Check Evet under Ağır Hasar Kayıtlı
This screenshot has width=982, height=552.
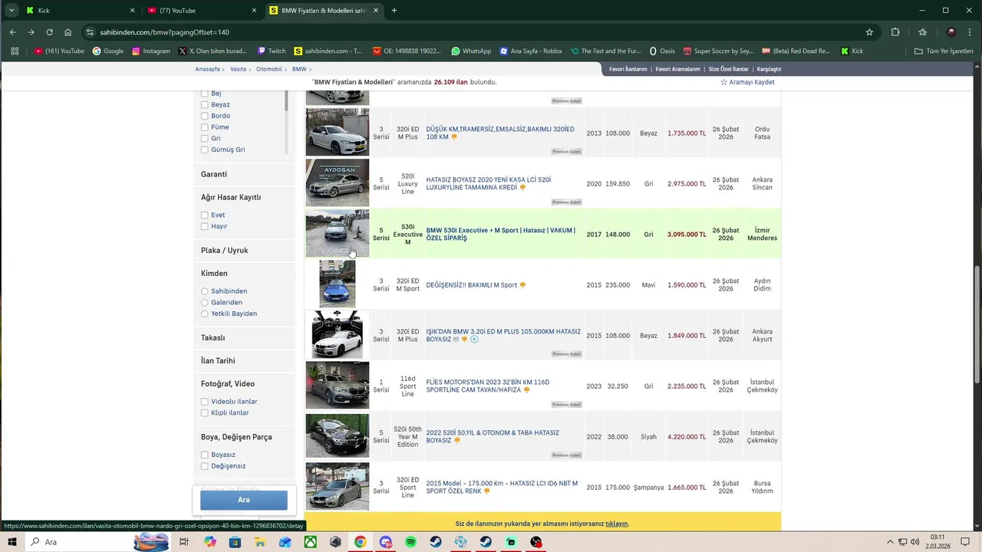[x=205, y=215]
